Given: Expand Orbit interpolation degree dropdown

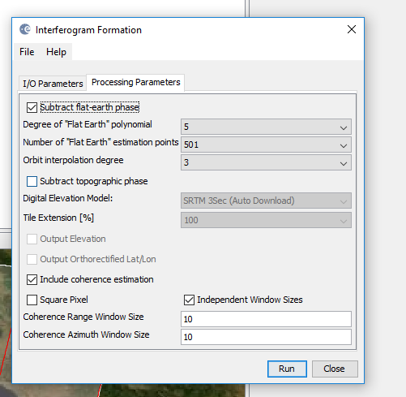Looking at the screenshot, I should click(266, 162).
